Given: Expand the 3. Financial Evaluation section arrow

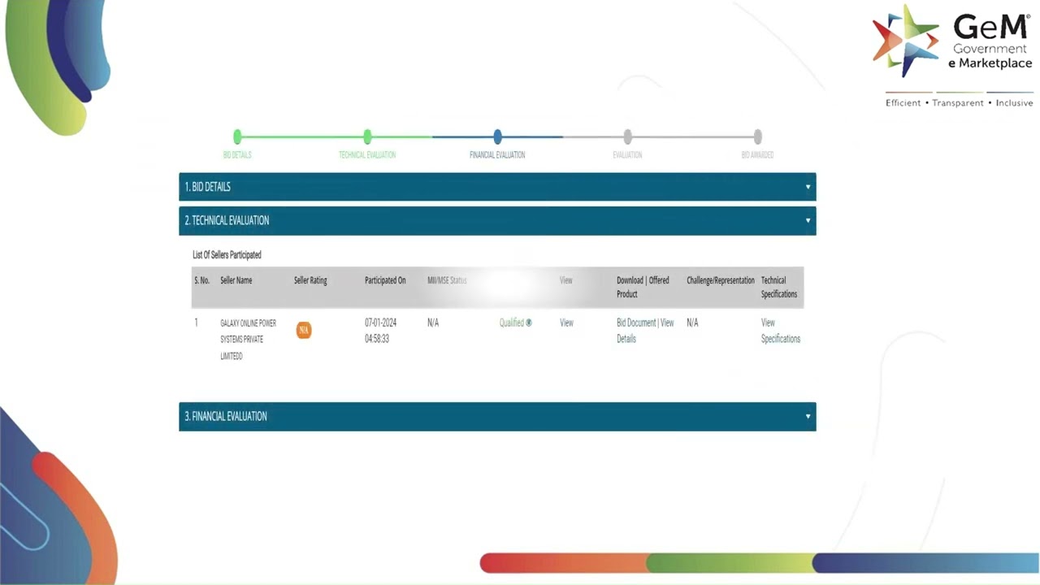Looking at the screenshot, I should tap(808, 416).
